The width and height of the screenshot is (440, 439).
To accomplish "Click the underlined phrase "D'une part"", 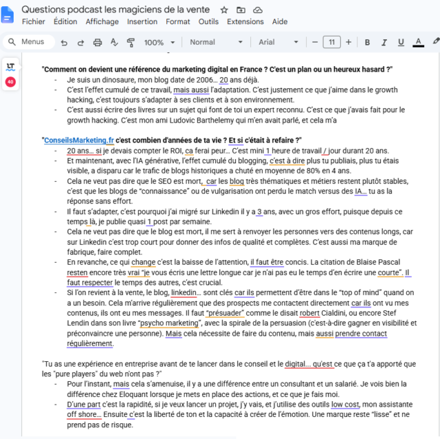I will coord(83,404).
